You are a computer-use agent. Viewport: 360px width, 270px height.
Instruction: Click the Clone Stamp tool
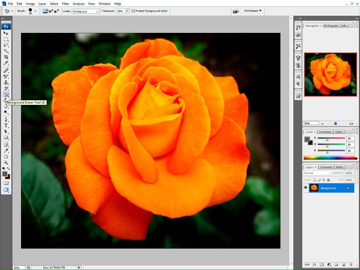click(6, 82)
